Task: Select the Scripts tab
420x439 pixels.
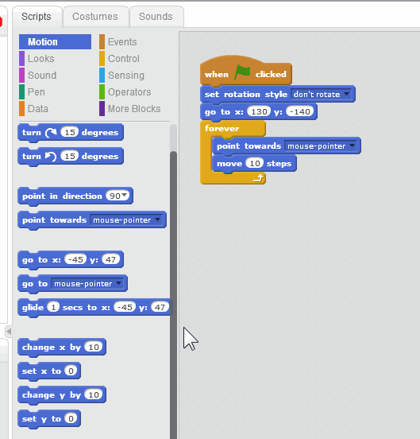Action: point(37,17)
